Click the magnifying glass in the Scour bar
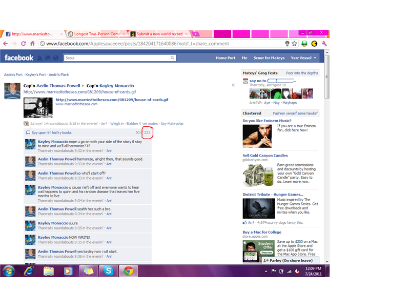Image resolution: width=410 pixels, height=308 pixels. [x=172, y=58]
